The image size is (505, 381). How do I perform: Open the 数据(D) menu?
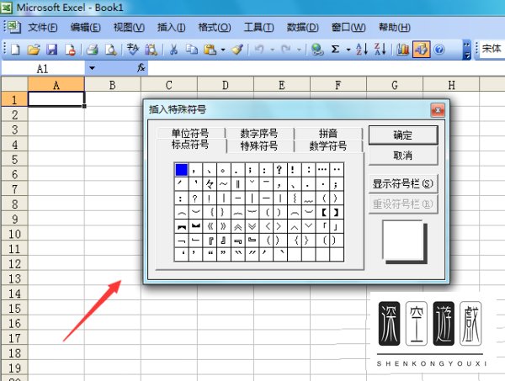(x=302, y=28)
